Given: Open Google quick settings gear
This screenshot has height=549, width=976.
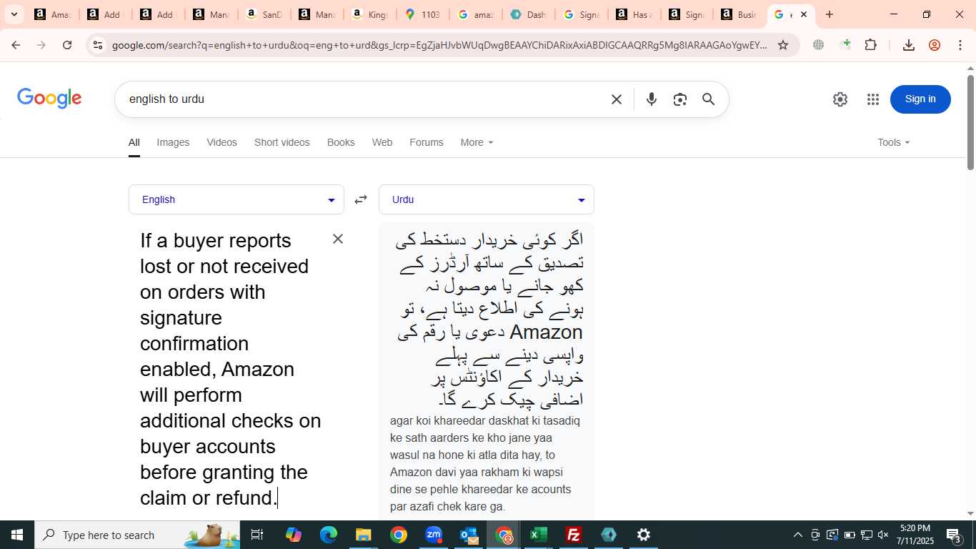Looking at the screenshot, I should coord(840,99).
